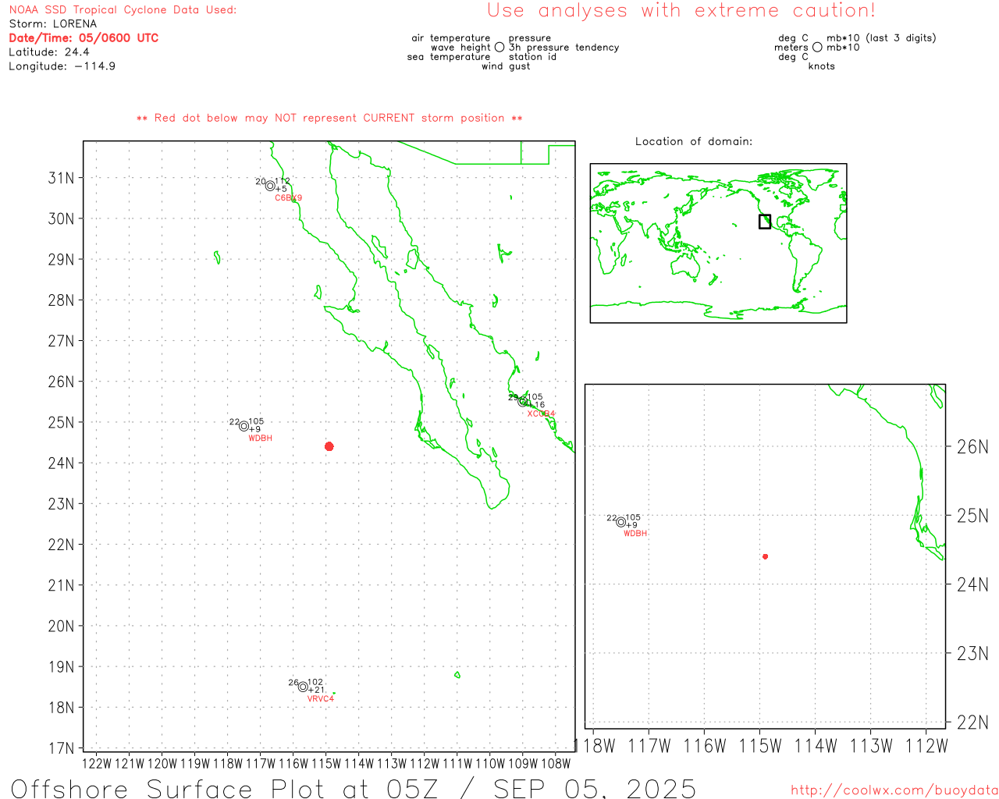The height and width of the screenshot is (799, 999).
Task: Select the XCUB4 station circle marker
Action: 523,401
